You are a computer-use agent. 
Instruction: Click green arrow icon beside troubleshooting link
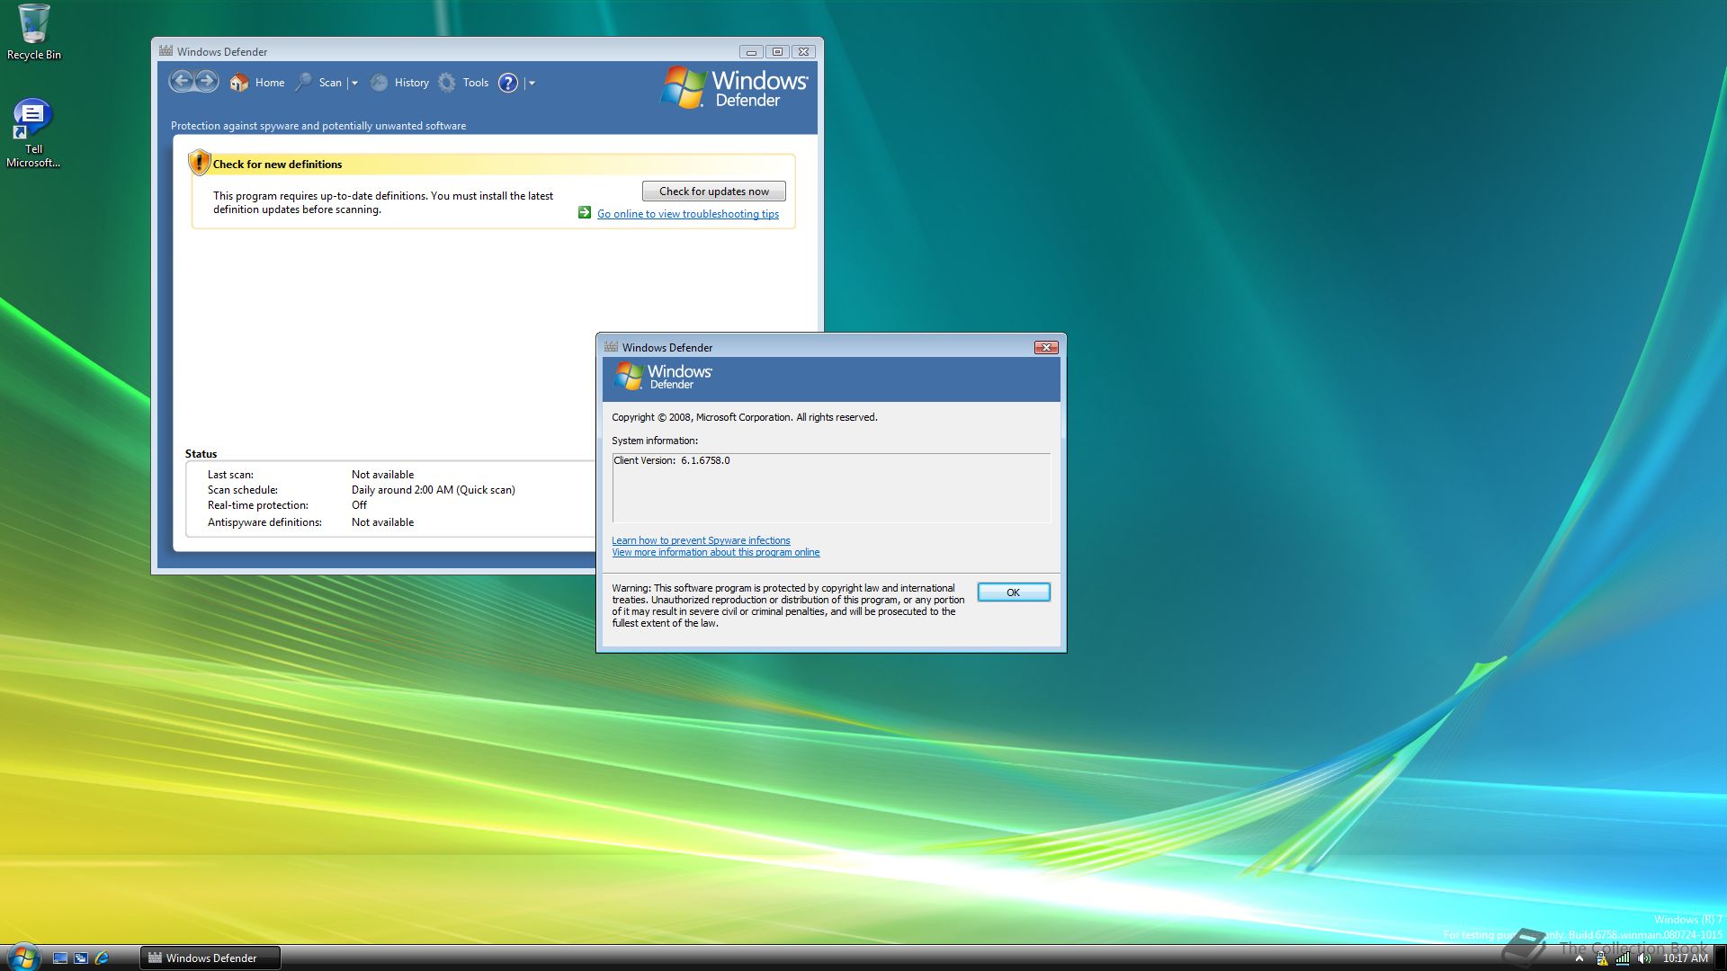tap(585, 213)
